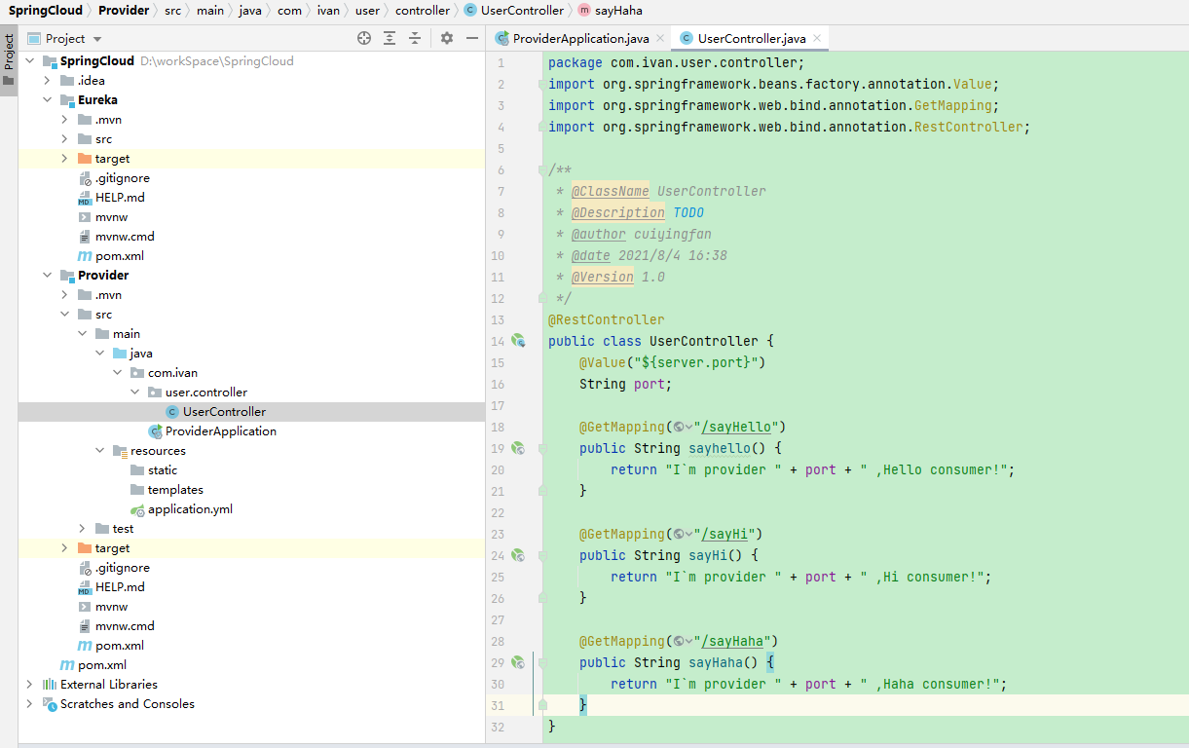Viewport: 1189px width, 748px height.
Task: Open Project panel settings gear
Action: click(x=447, y=38)
